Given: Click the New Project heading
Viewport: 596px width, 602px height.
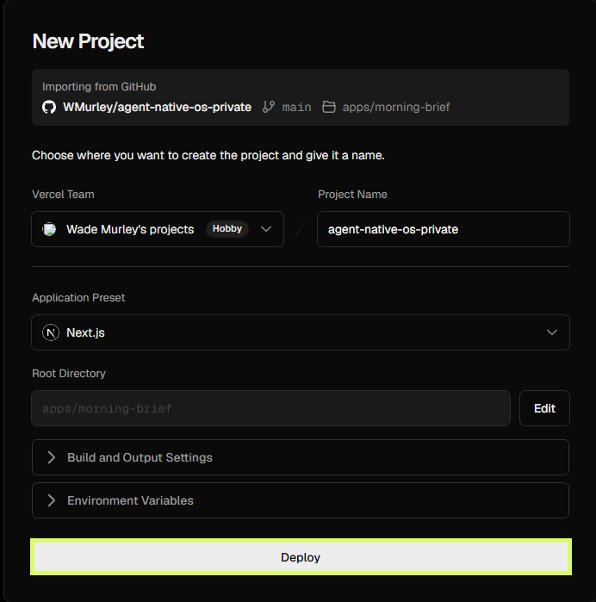Looking at the screenshot, I should pos(88,41).
